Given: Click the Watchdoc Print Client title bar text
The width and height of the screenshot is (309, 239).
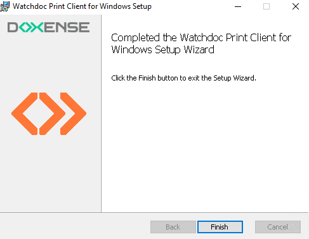Looking at the screenshot, I should (x=82, y=6).
